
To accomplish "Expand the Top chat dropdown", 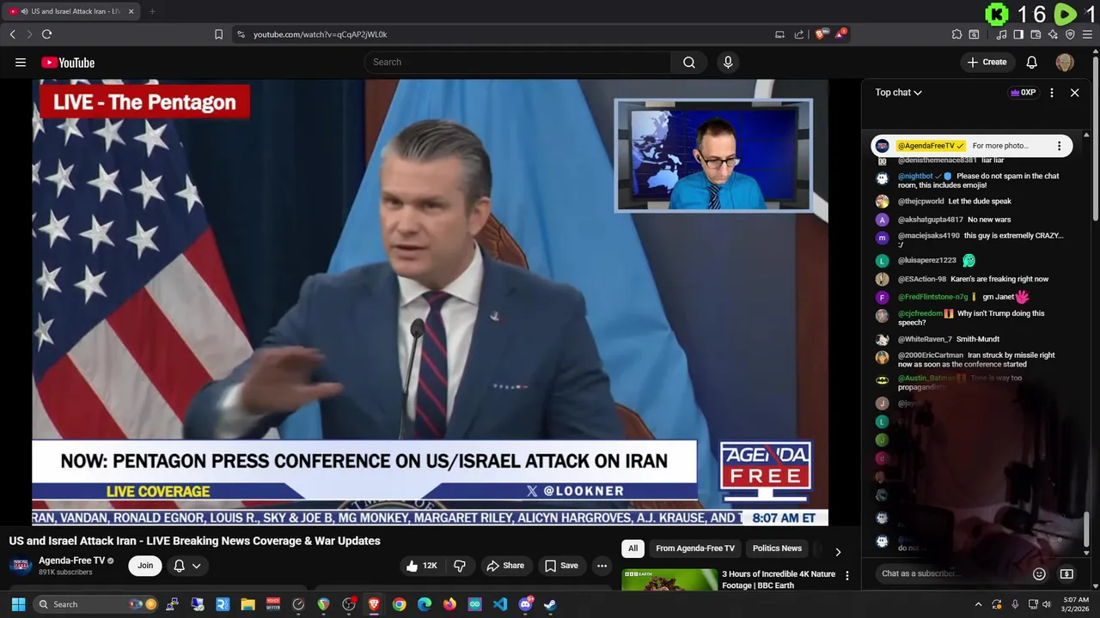I will click(x=899, y=93).
